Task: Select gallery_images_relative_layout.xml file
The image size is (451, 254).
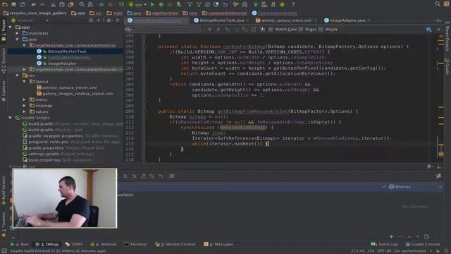Action: (78, 94)
